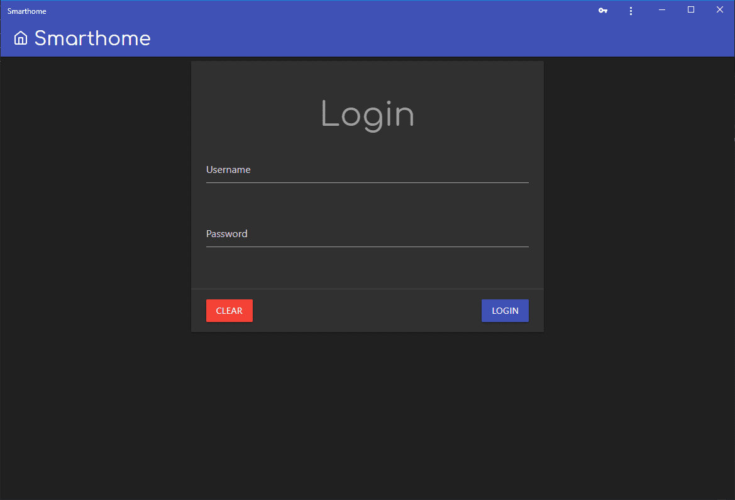
Task: Click the key icon in the title bar
Action: [603, 10]
